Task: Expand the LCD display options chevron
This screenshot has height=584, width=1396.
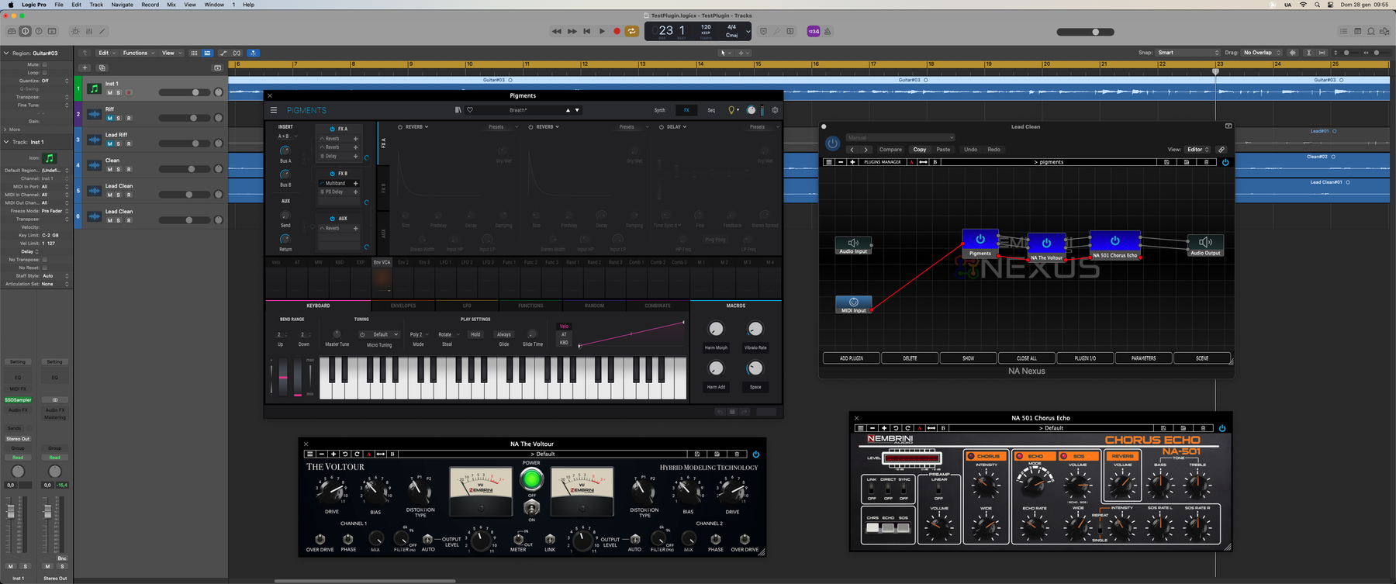Action: 748,32
